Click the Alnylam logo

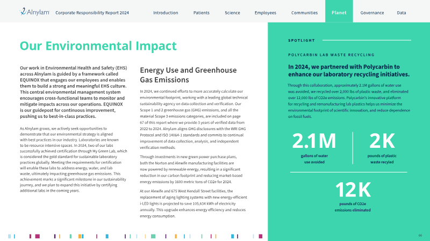[x=34, y=12]
